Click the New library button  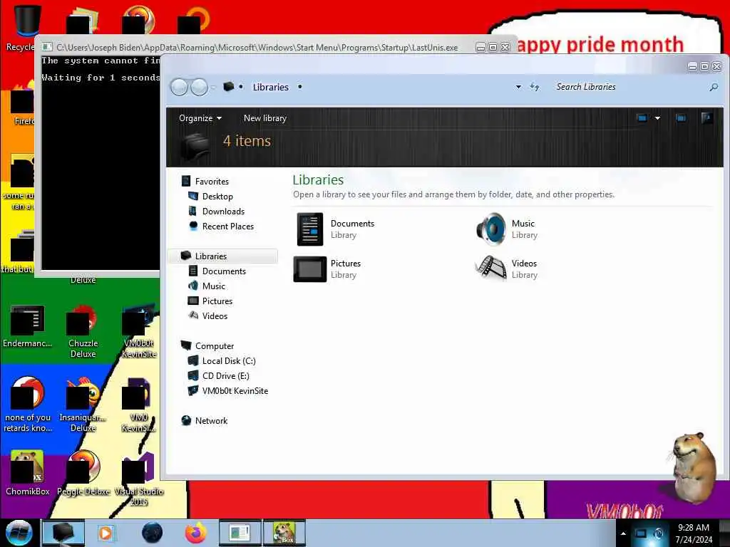pyautogui.click(x=265, y=118)
